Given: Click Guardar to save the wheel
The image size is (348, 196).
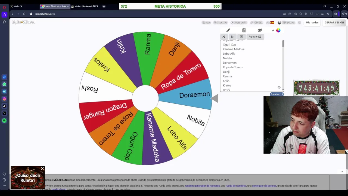Looking at the screenshot, I should click(220, 23).
